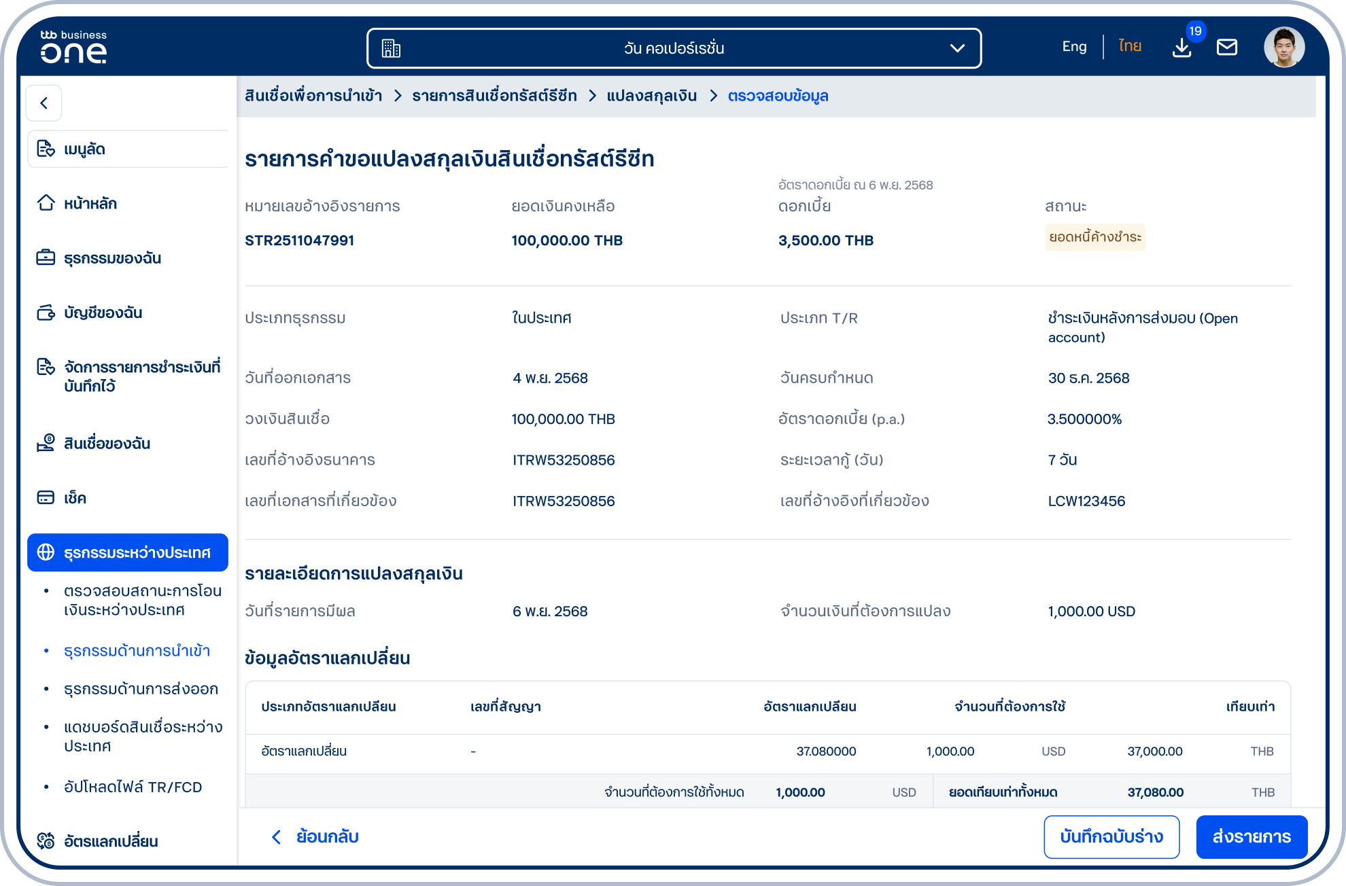Click the back chevron beside ย้อนกลับ
The height and width of the screenshot is (886, 1346).
276,837
